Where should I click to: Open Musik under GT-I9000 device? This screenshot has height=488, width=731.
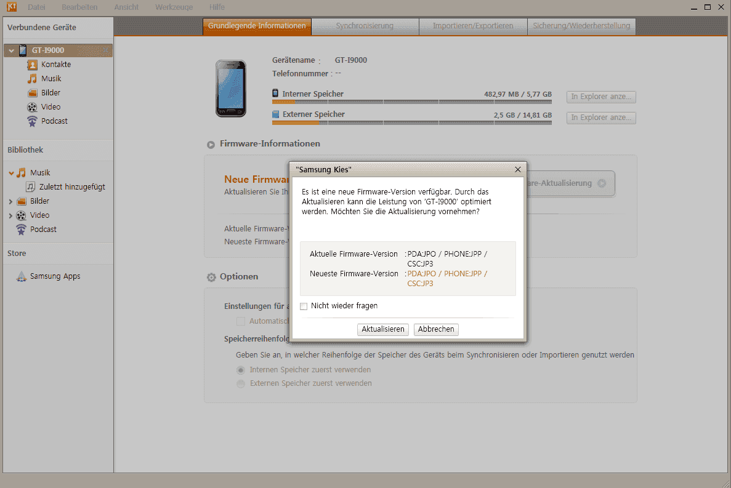pos(51,78)
